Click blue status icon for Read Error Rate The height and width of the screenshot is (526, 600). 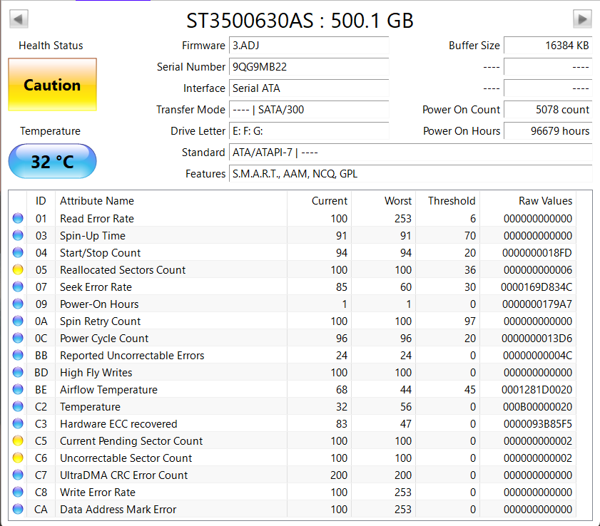[x=18, y=219]
